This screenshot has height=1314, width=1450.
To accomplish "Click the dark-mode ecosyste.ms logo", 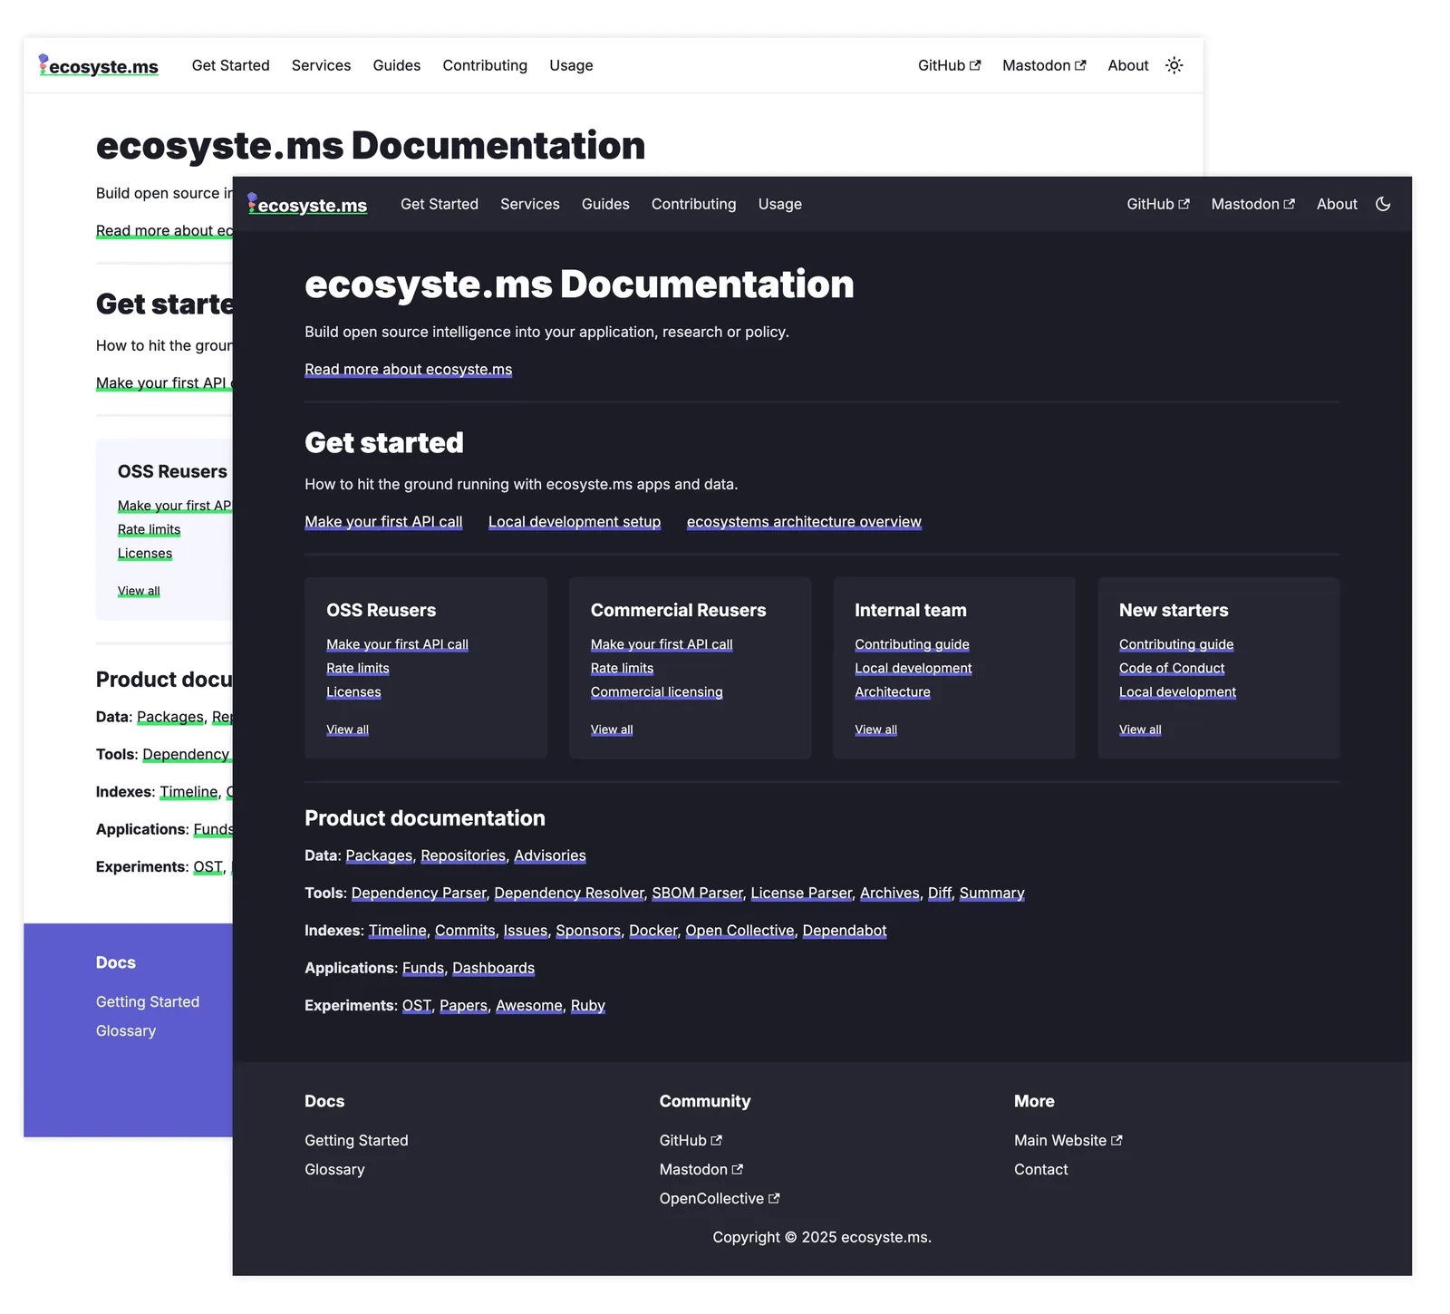I will click(307, 205).
